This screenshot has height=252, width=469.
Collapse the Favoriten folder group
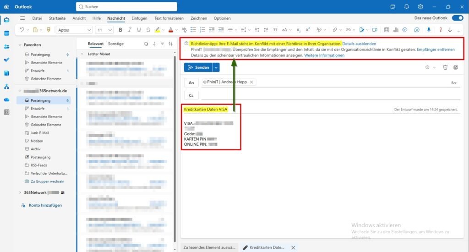(20, 45)
